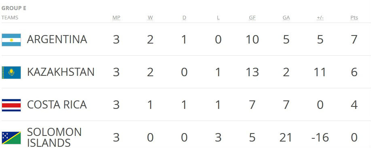Open the COSTA RICA team link
The image size is (371, 148).
(x=57, y=104)
